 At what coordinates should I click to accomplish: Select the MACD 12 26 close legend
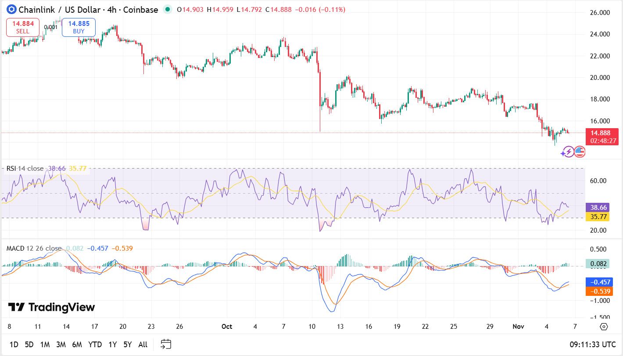(34, 248)
